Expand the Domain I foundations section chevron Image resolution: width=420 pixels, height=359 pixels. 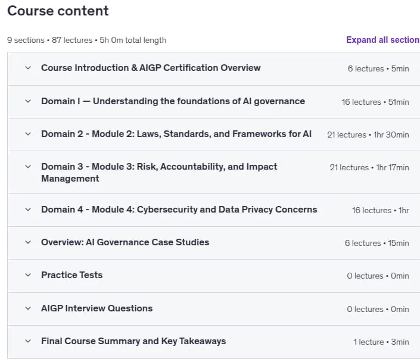28,101
